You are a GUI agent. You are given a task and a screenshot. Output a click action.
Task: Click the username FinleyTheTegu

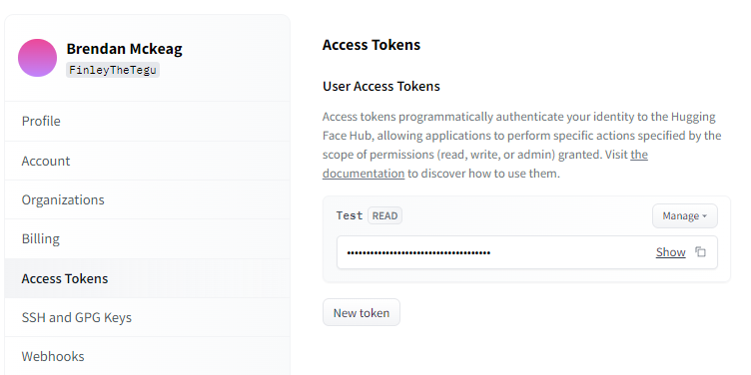113,70
